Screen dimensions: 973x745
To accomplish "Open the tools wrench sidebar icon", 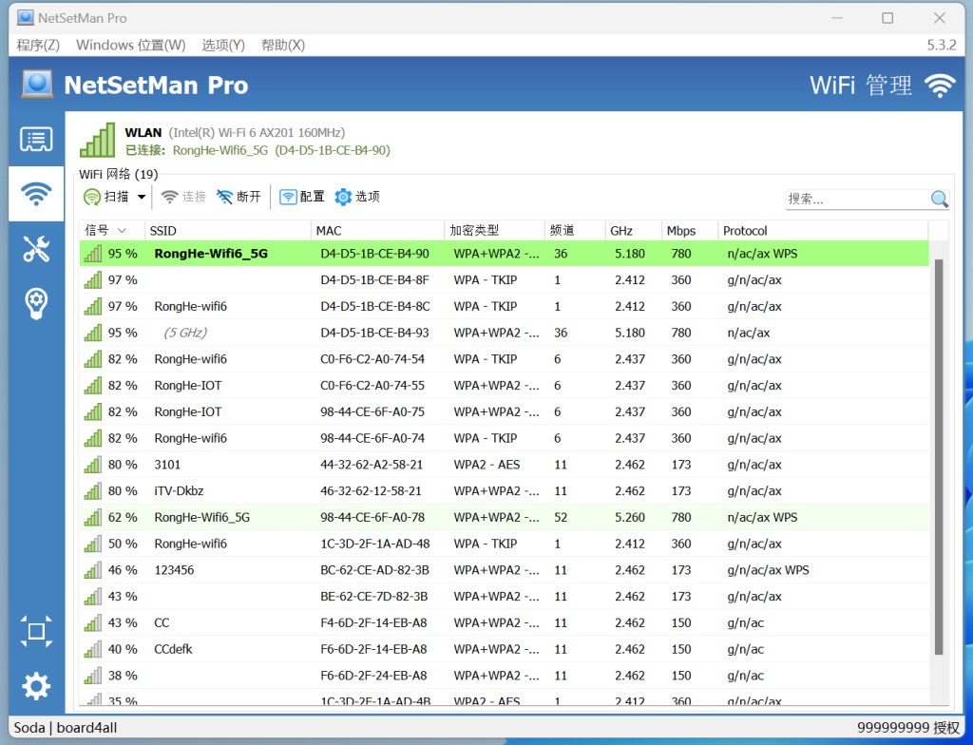I will [x=36, y=248].
